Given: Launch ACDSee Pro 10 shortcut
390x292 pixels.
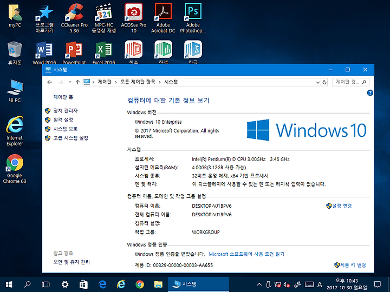Looking at the screenshot, I should (x=134, y=18).
